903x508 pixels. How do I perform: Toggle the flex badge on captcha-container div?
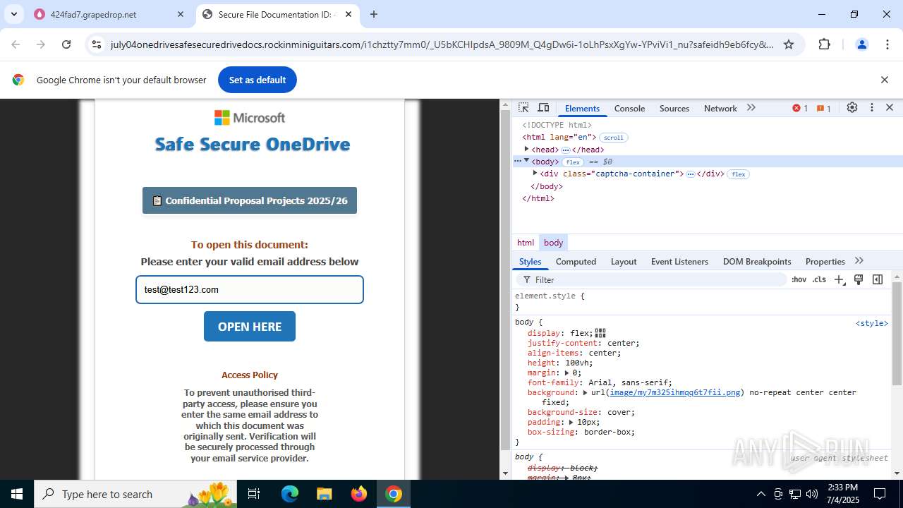(738, 174)
